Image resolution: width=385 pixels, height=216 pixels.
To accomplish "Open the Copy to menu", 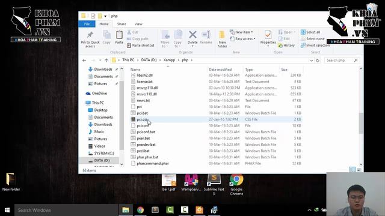I will pos(177,38).
